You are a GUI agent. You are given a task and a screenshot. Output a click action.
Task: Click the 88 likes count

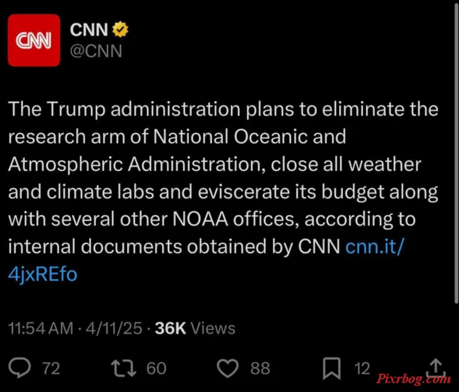260,368
